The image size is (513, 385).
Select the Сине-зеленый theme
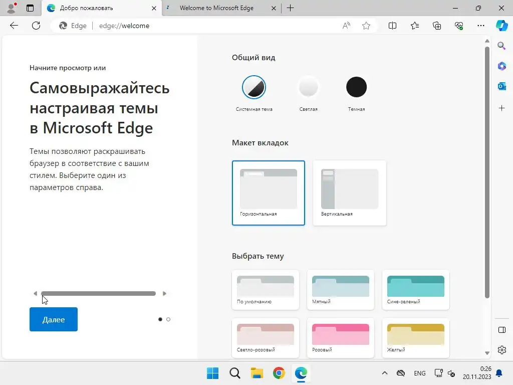pos(415,290)
